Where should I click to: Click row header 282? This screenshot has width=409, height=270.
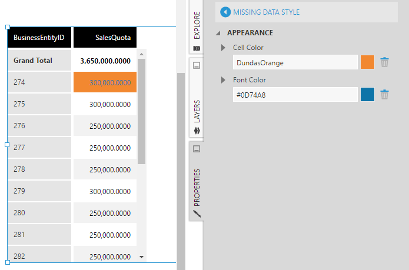point(39,254)
